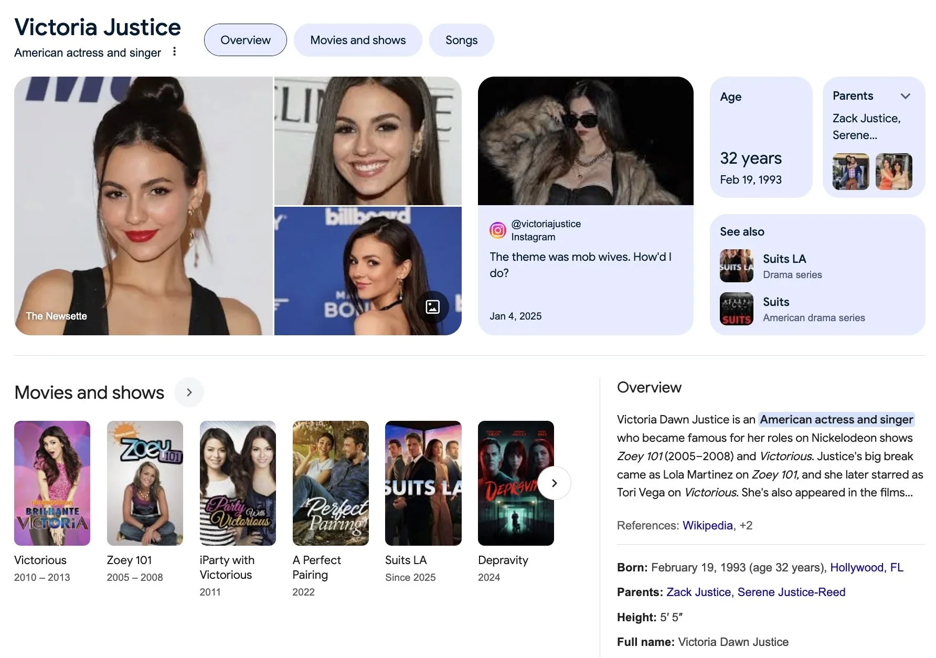
Task: Click the Suits LA icon in See also
Action: [x=736, y=266]
